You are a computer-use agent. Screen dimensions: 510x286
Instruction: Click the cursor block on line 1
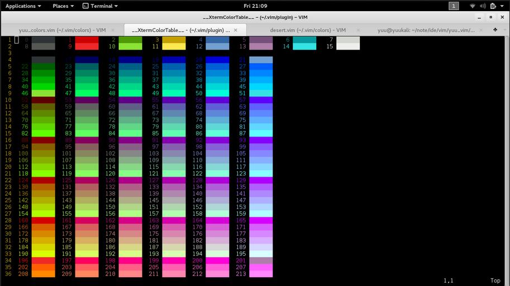coord(17,40)
